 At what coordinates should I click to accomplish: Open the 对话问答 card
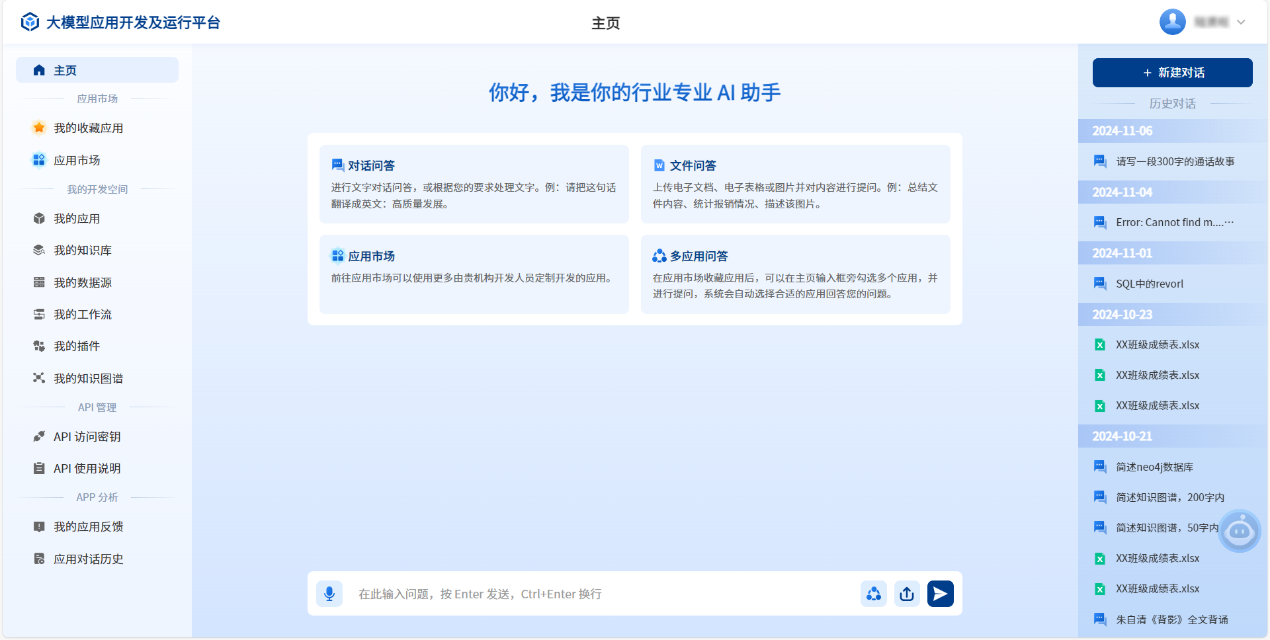(474, 184)
